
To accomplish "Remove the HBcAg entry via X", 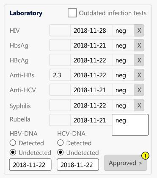I will (139, 60).
